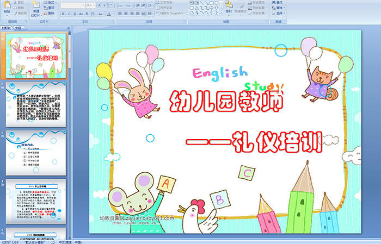
Task: Convert text to SmartArt (转换为 SmartArt)
Action: 170,13
